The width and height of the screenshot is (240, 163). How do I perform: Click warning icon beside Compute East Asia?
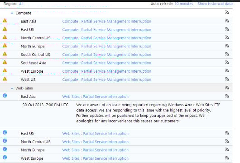[x=5, y=20]
